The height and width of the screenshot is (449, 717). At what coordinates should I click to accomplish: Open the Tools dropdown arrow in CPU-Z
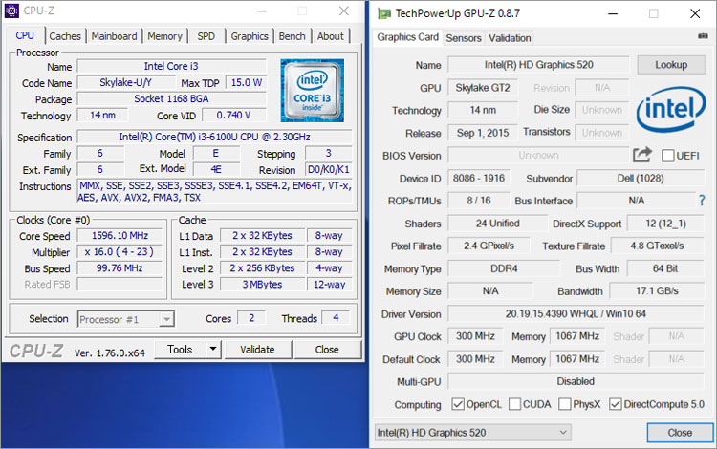tap(213, 350)
